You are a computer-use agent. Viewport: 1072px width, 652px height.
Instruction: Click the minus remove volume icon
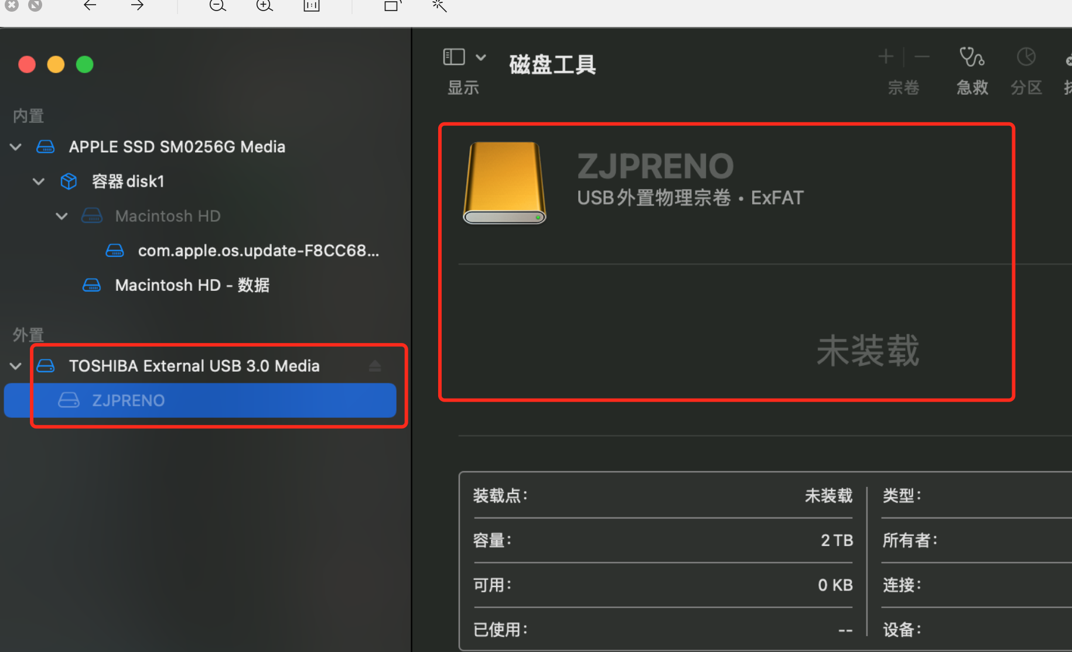point(922,57)
